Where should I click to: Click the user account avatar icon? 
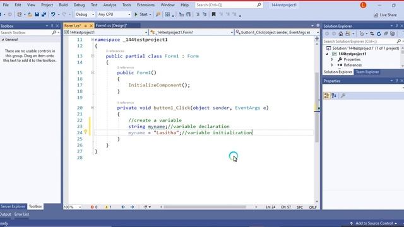pyautogui.click(x=363, y=5)
